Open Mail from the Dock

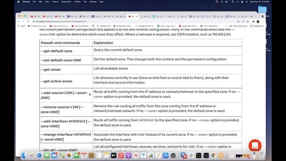pyautogui.click(x=54, y=155)
